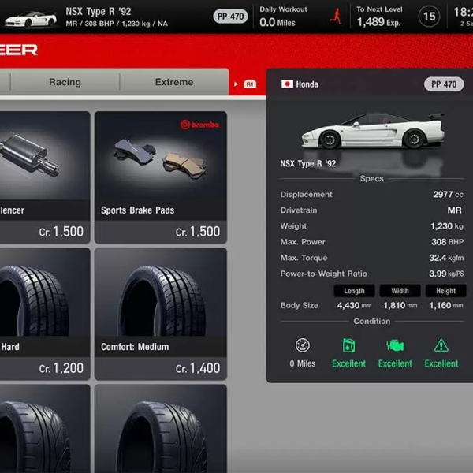Click the R1 next-tab button icon
Image resolution: width=473 pixels, height=473 pixels.
coord(250,84)
